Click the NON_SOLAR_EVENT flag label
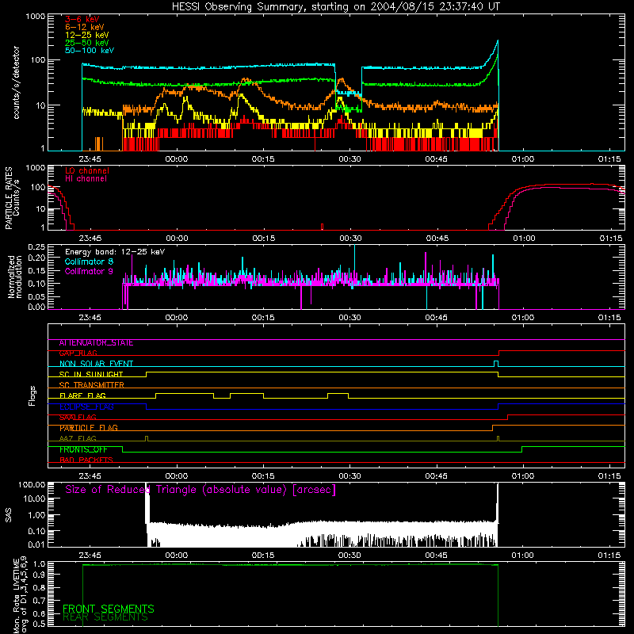The image size is (634, 634). [x=96, y=364]
